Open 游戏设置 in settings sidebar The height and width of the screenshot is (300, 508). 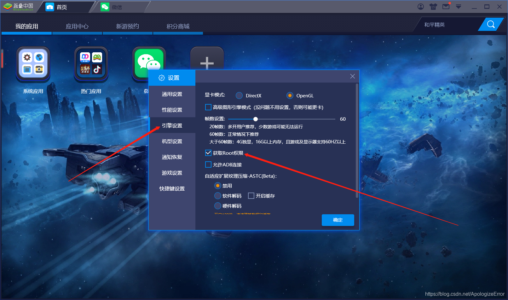172,173
